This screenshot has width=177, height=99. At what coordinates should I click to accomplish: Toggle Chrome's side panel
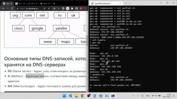point(76,9)
